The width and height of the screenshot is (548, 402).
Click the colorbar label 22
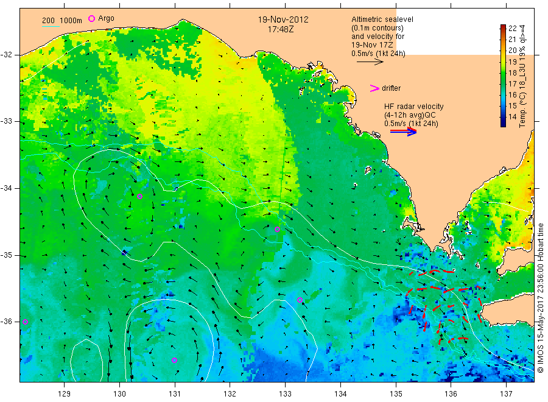(512, 29)
